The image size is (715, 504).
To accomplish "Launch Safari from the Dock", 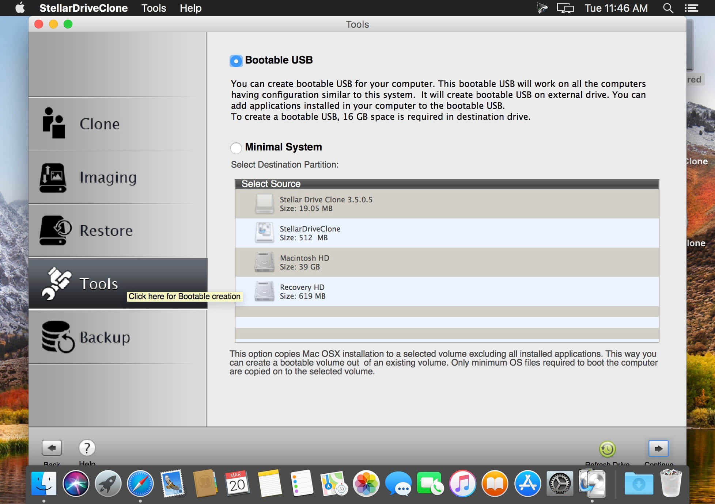I will 140,484.
